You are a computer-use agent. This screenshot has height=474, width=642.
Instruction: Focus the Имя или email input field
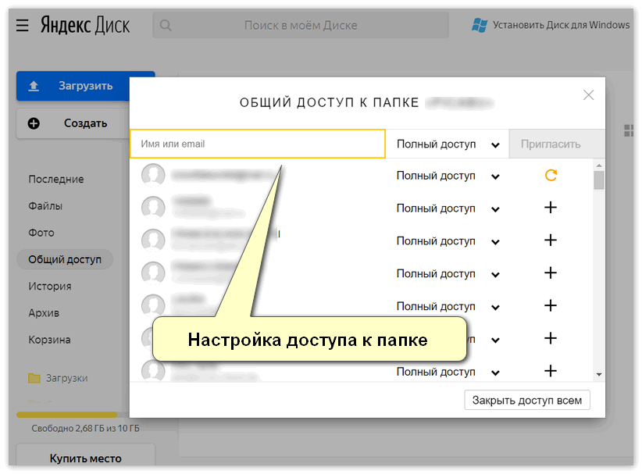[258, 144]
